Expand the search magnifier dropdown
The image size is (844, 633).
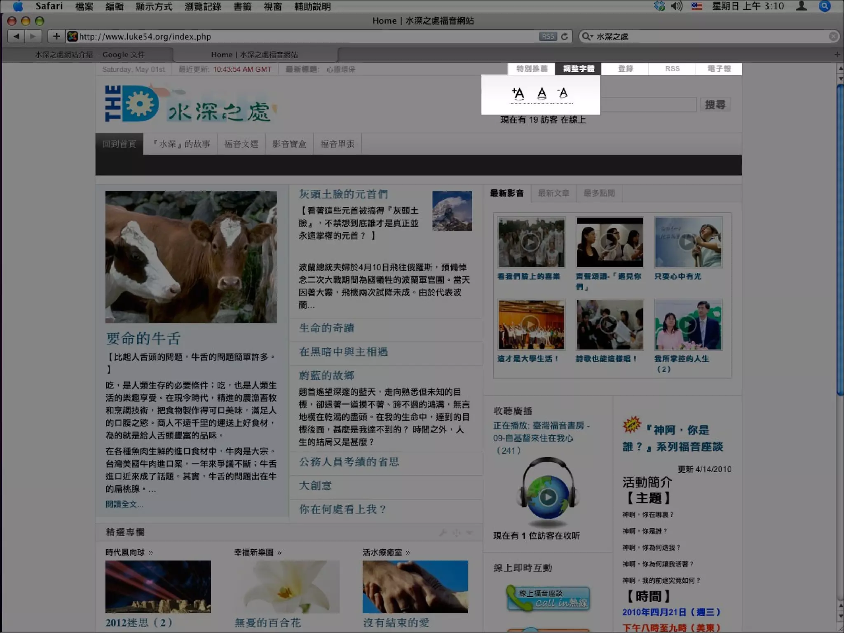click(587, 37)
